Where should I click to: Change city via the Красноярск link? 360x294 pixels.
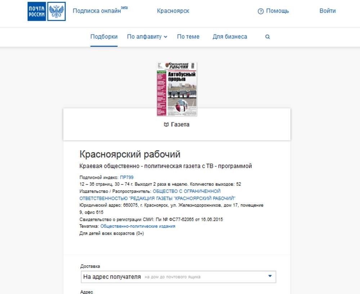click(173, 11)
